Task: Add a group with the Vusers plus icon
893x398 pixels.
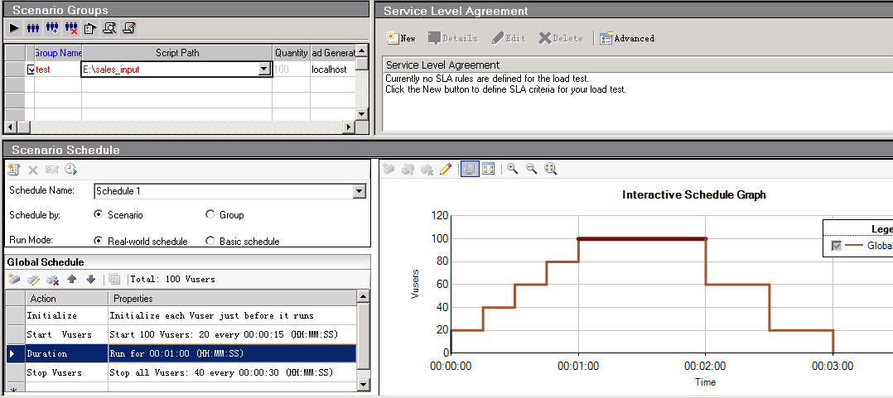Action: click(52, 28)
